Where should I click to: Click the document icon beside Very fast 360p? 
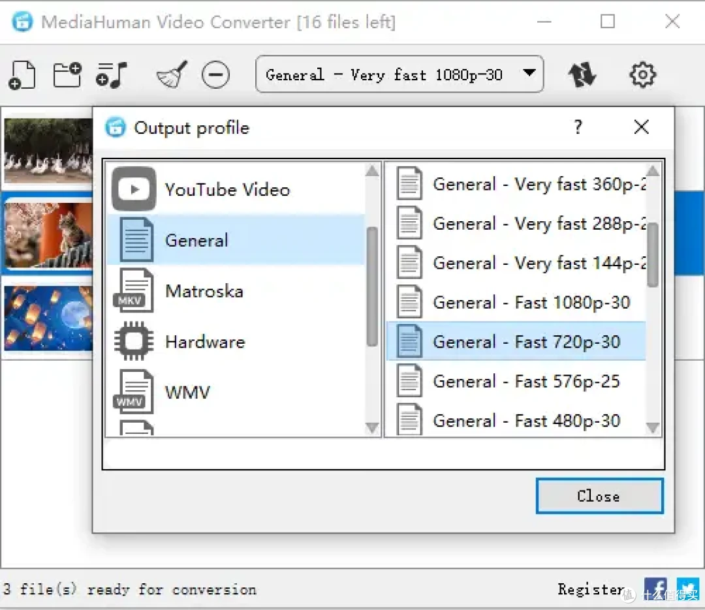(409, 183)
